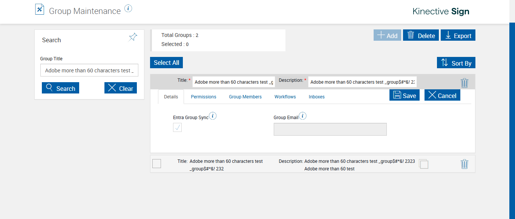Click trash icon on the expanded group row
The height and width of the screenshot is (219, 515).
tap(464, 83)
